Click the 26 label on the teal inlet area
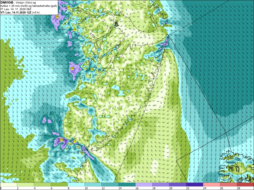This screenshot has width=254, height=190. (92, 69)
